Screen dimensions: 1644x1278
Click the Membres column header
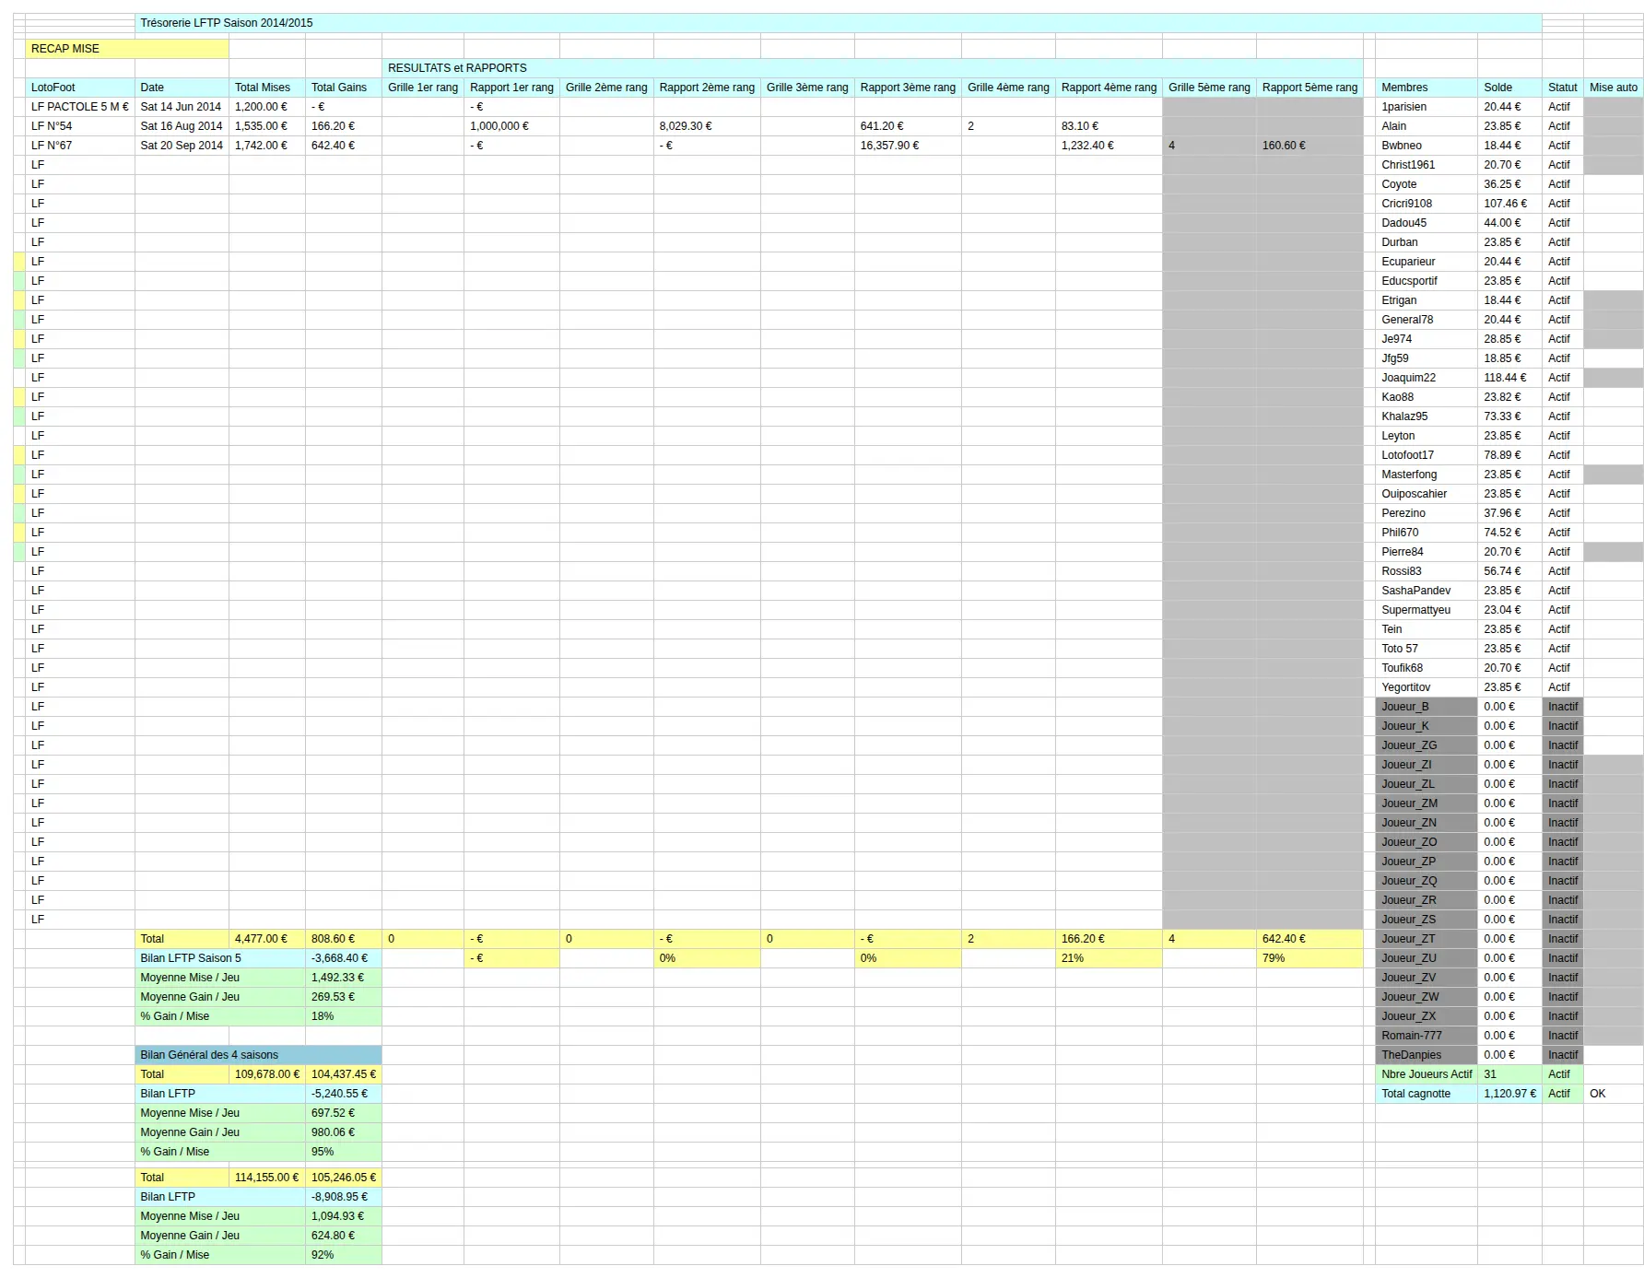tap(1427, 88)
